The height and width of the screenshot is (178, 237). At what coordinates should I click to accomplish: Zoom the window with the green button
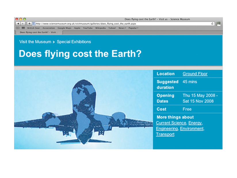tap(25, 19)
